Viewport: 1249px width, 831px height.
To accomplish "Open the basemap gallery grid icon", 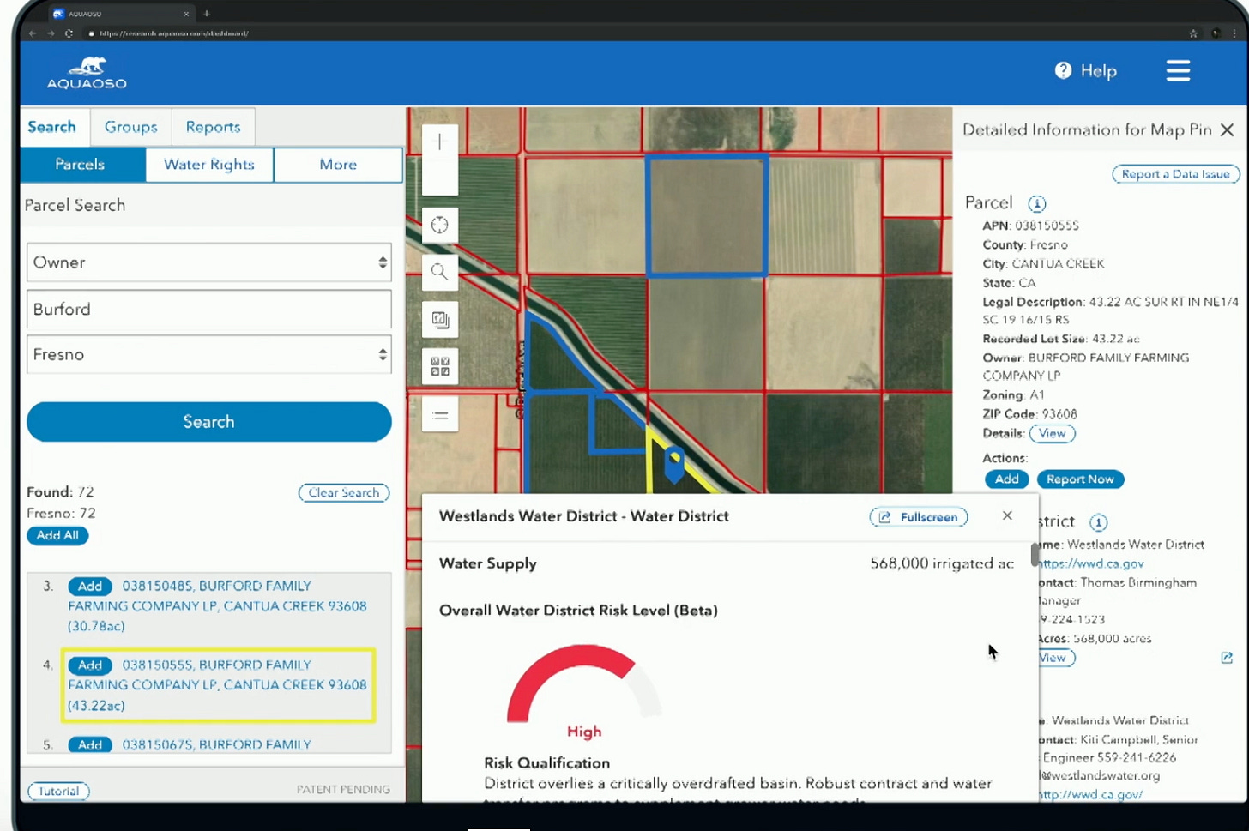I will point(440,367).
